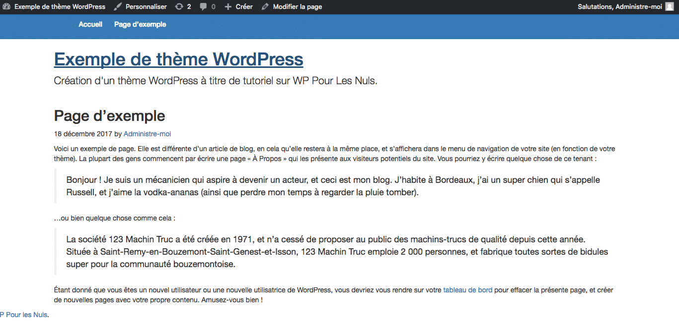
Task: Open Page d'exemple in the navigation menu
Action: (x=140, y=24)
